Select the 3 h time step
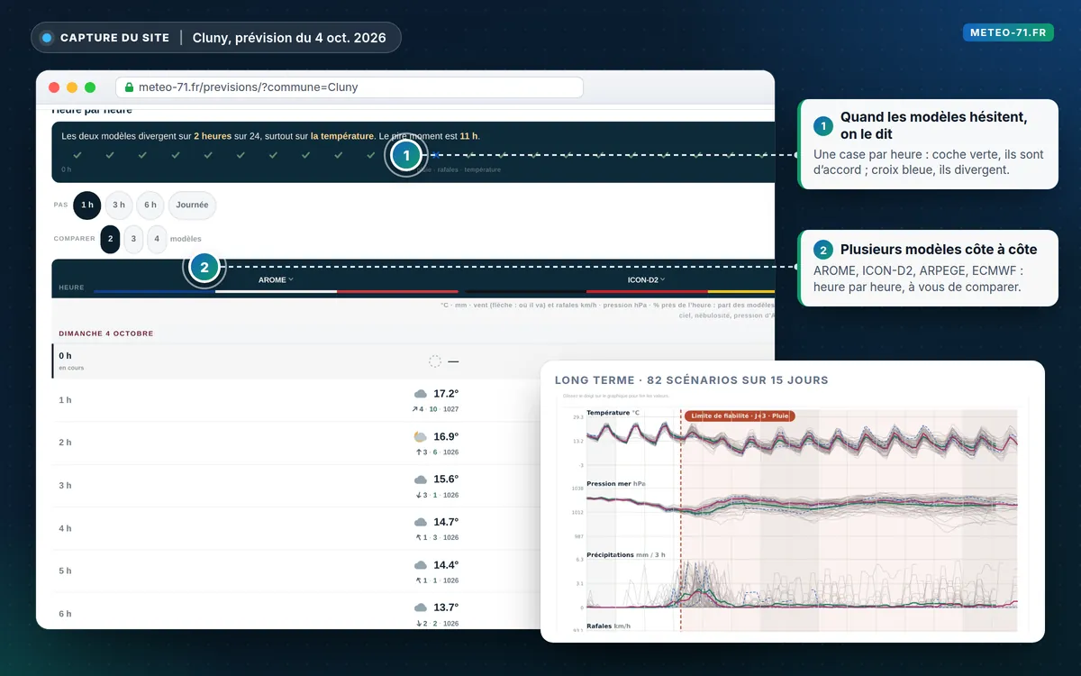The height and width of the screenshot is (676, 1081). (119, 206)
